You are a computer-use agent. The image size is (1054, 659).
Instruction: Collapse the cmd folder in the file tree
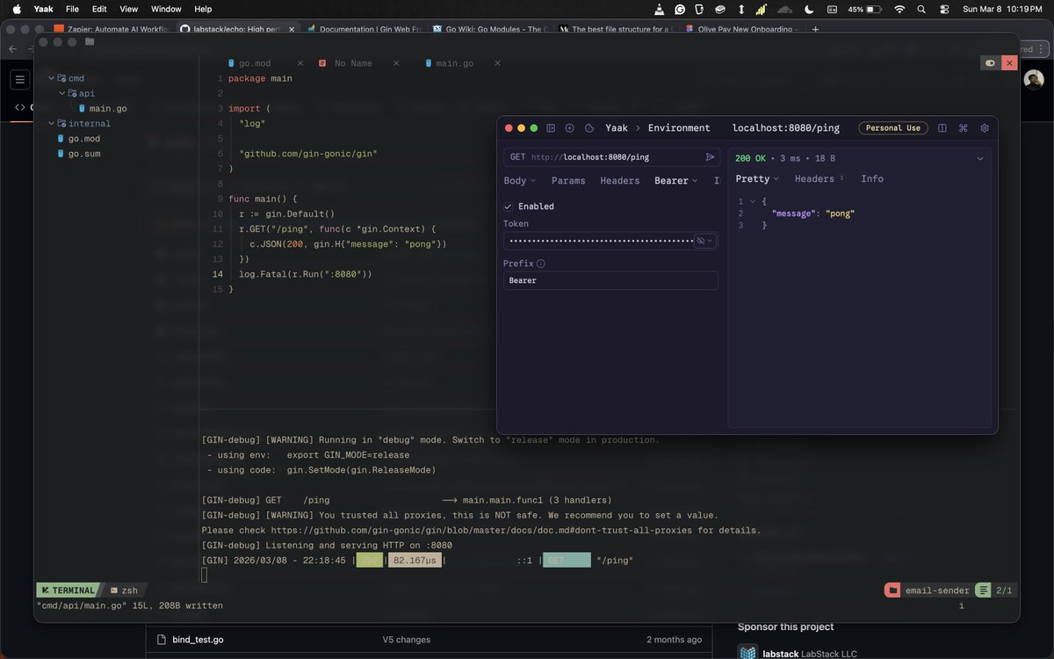click(51, 77)
